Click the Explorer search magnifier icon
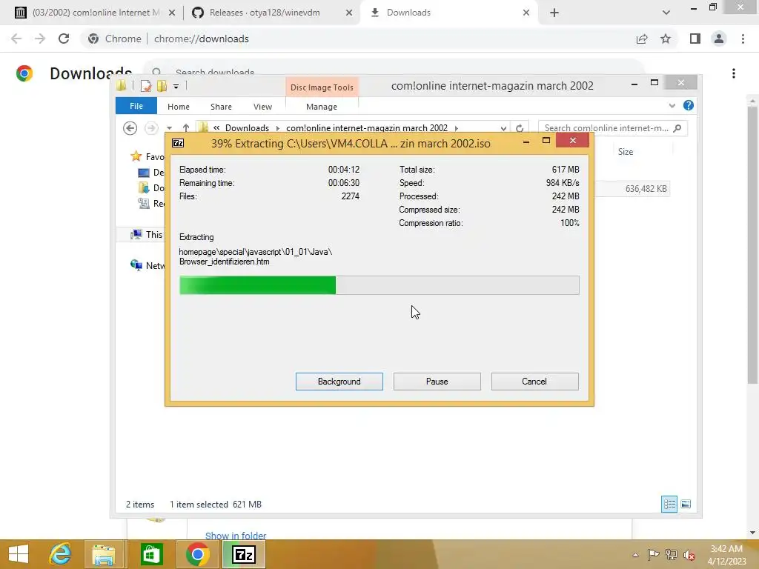The width and height of the screenshot is (759, 569). coord(677,127)
